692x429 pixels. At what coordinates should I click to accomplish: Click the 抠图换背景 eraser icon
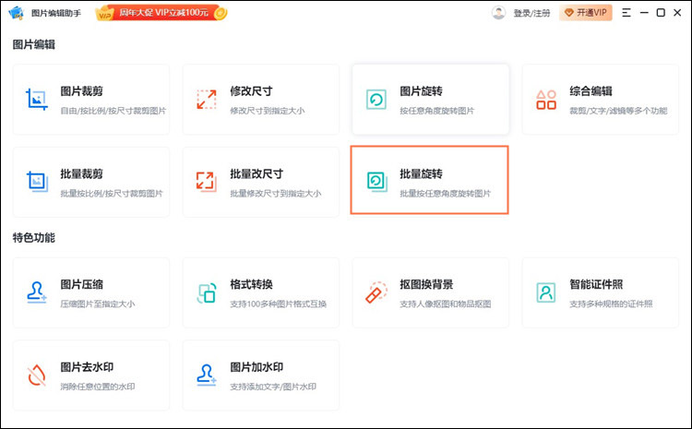(x=376, y=292)
